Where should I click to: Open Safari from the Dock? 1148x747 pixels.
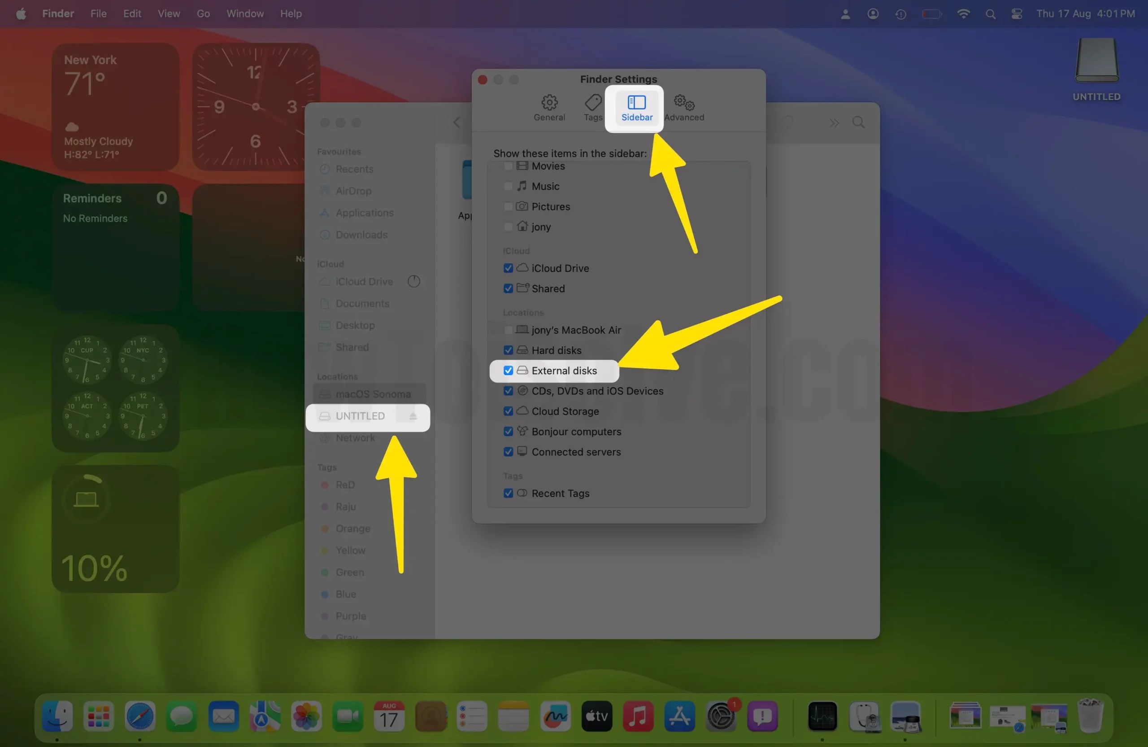(x=140, y=716)
